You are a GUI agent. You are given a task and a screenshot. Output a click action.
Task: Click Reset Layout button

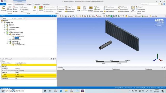point(140,11)
